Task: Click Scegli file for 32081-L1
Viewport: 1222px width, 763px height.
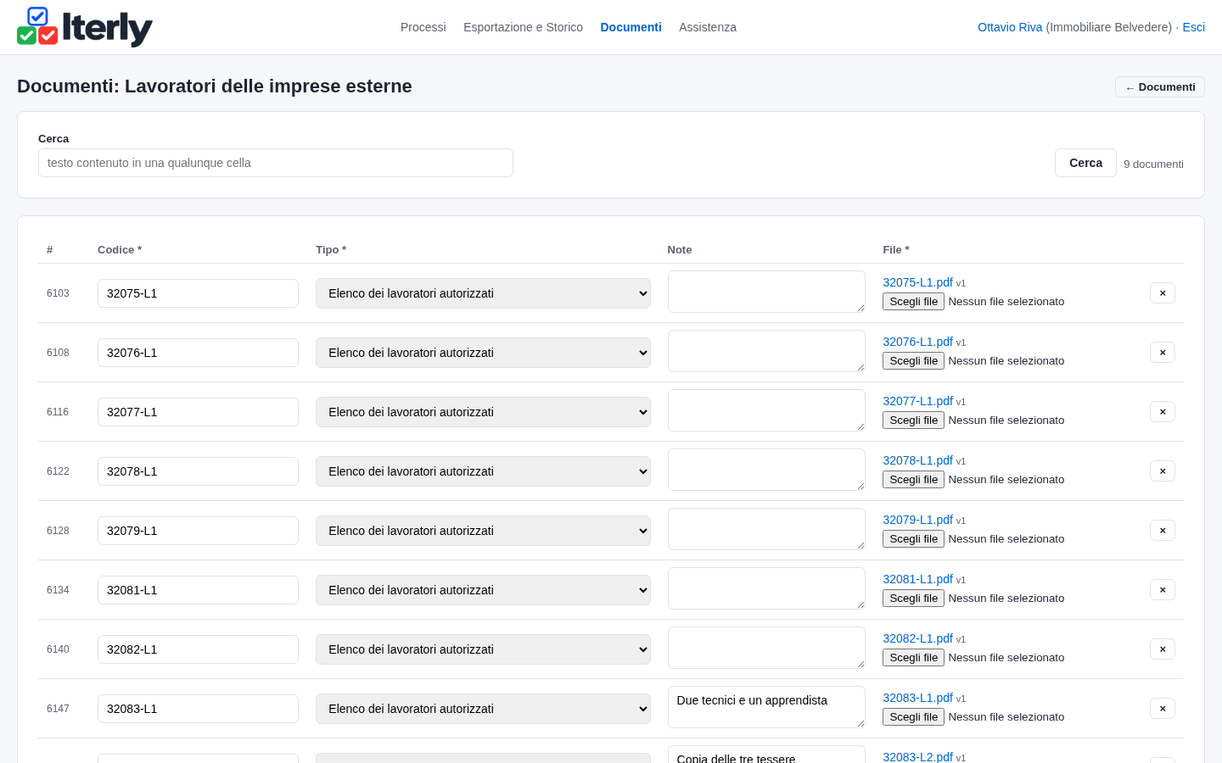Action: point(913,599)
